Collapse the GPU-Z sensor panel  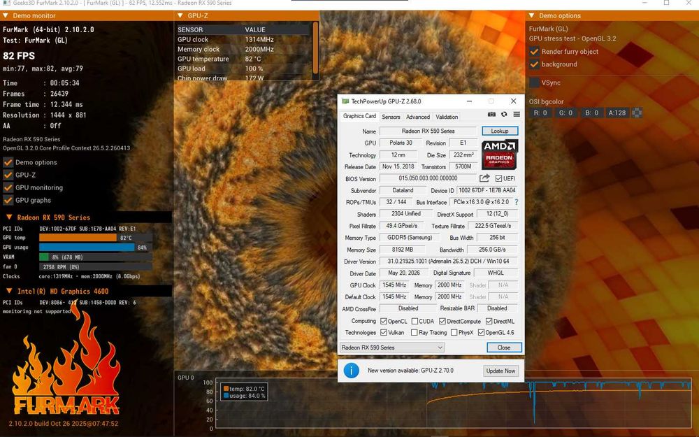click(180, 15)
